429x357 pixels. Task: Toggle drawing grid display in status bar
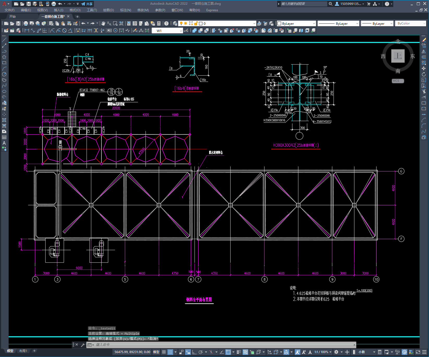pos(164,352)
